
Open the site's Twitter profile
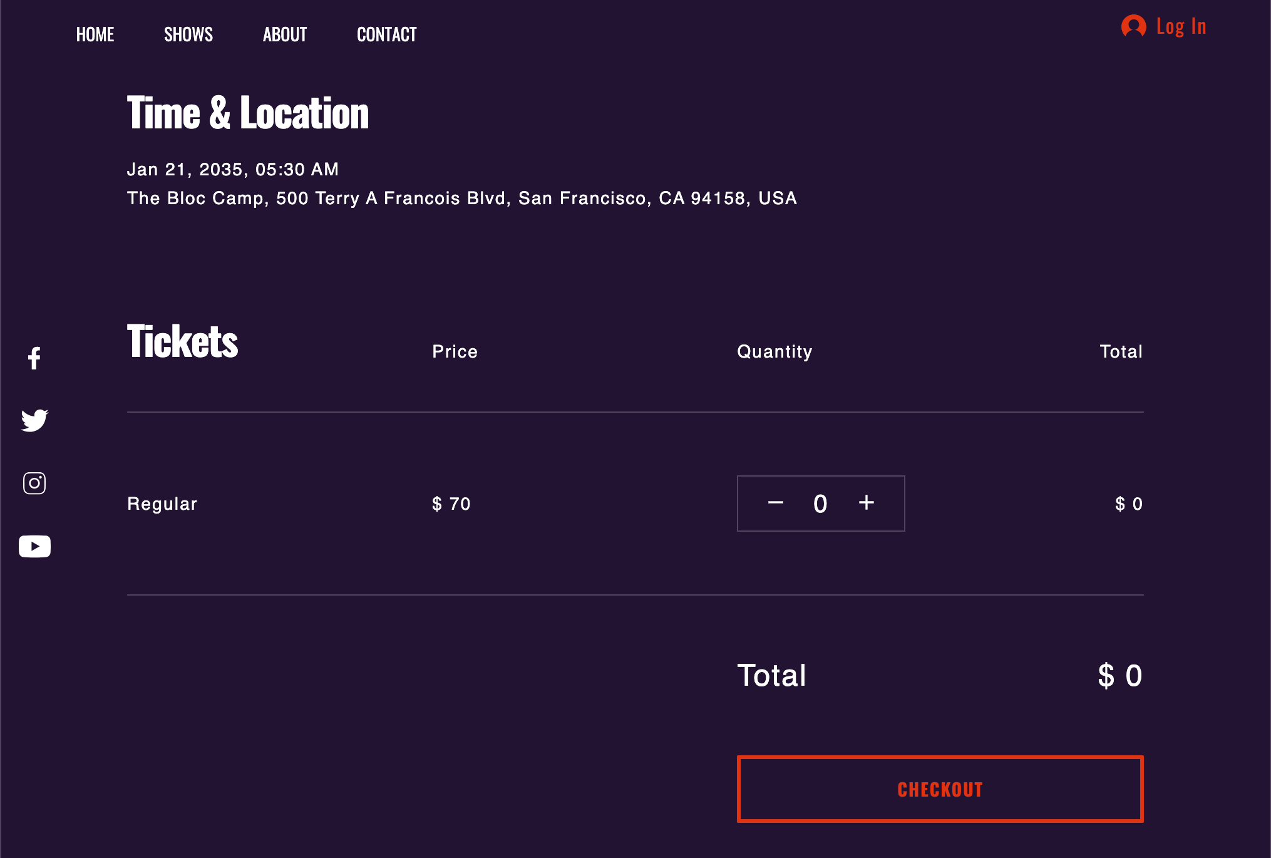(34, 421)
